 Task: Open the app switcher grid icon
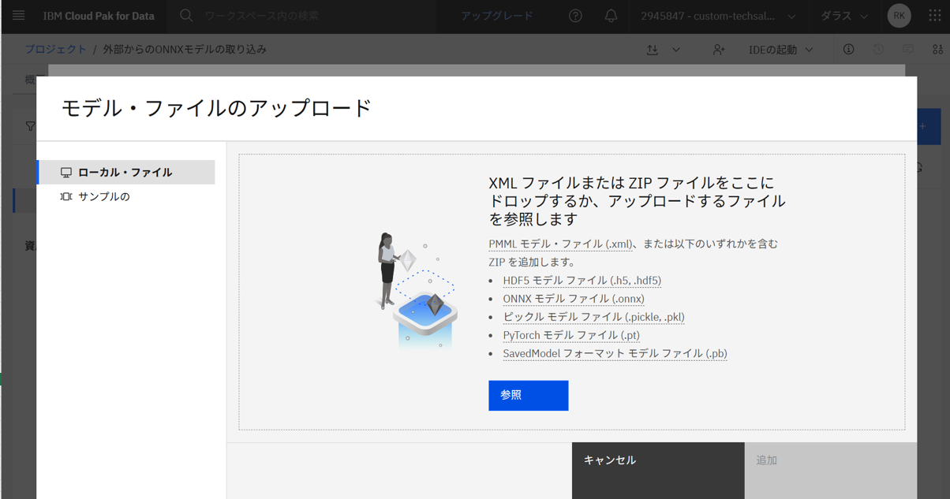coord(935,16)
